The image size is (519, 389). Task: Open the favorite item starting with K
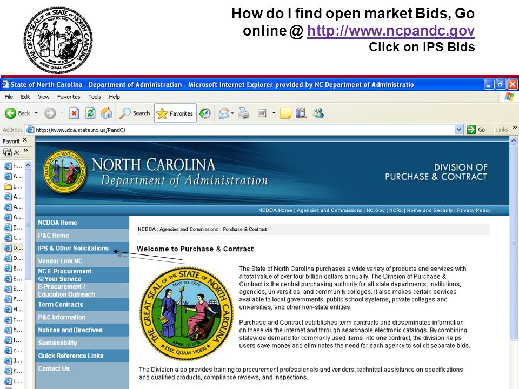pyautogui.click(x=13, y=371)
